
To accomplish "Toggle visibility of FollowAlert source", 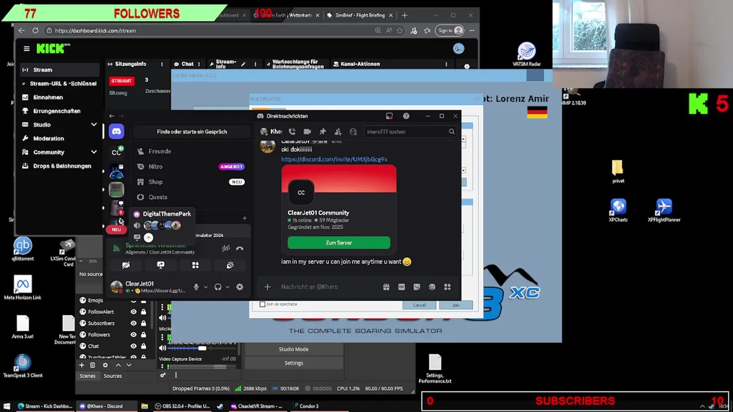I will [x=133, y=312].
